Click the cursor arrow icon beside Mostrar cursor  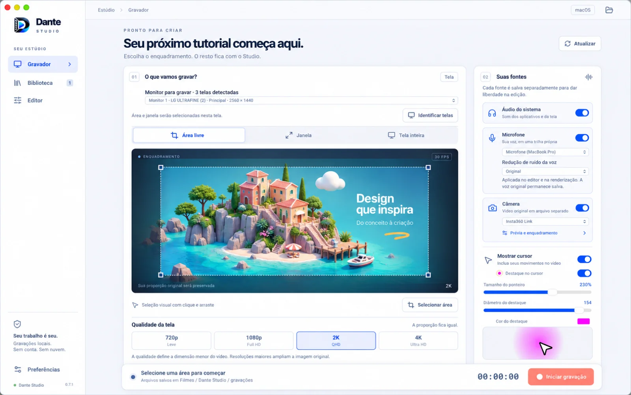488,260
